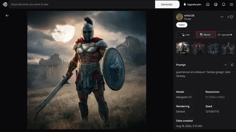Copy the prompt with the clipboard icon
The width and height of the screenshot is (236, 132).
[232, 65]
